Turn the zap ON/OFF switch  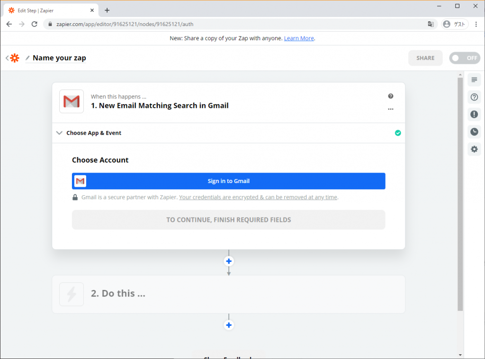pos(465,58)
